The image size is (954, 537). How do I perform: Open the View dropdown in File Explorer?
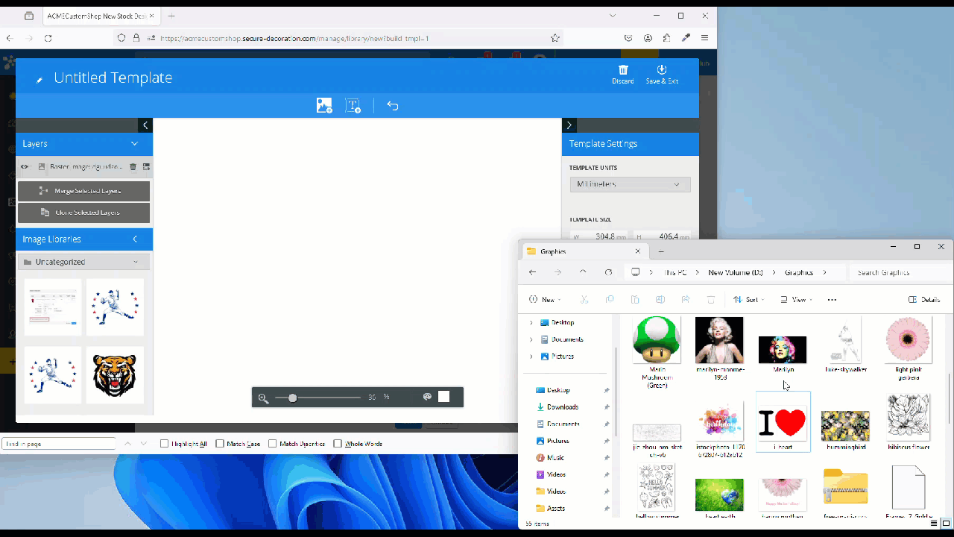coord(795,300)
